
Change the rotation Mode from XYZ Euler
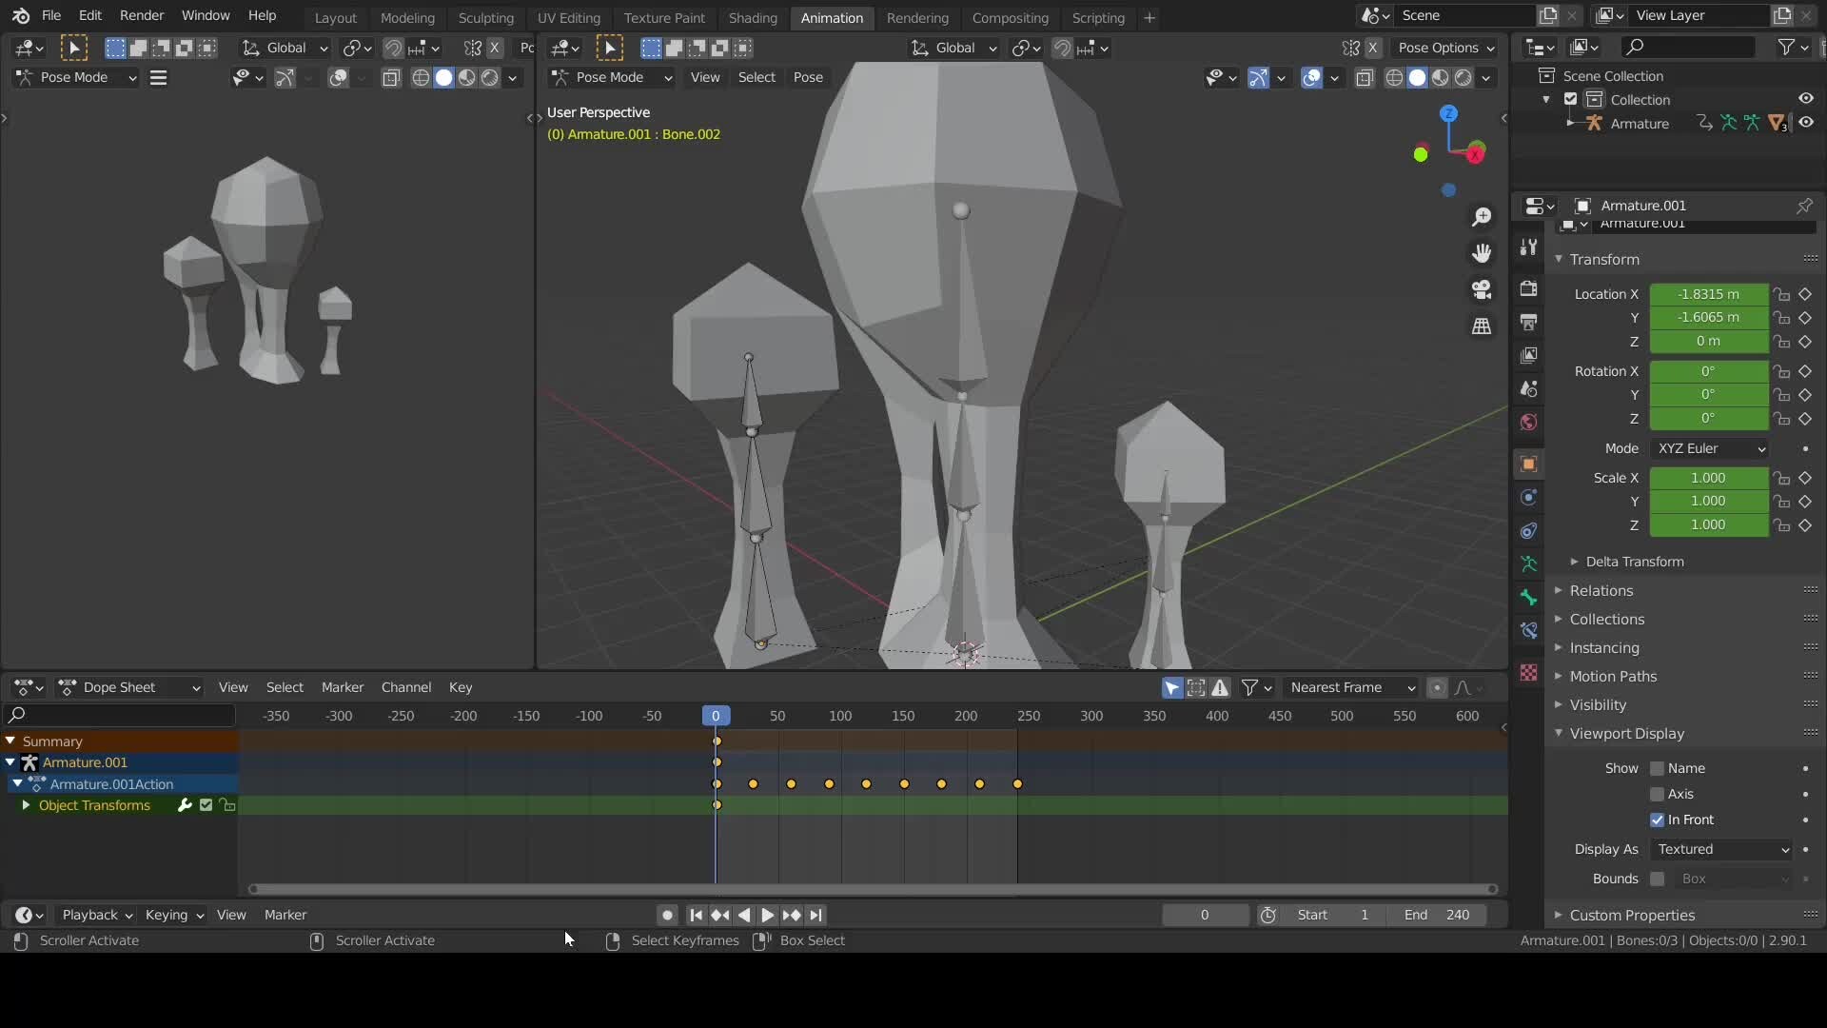1709,448
